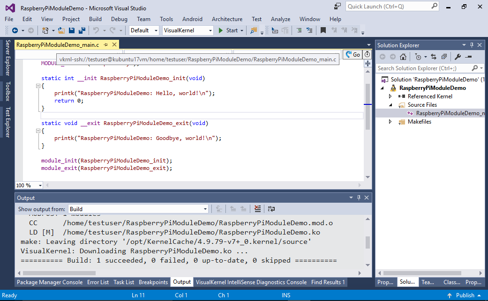Pin the RaspberryPiModuleDemo_main.c tab
Screen dimensions: 488x301
point(106,45)
